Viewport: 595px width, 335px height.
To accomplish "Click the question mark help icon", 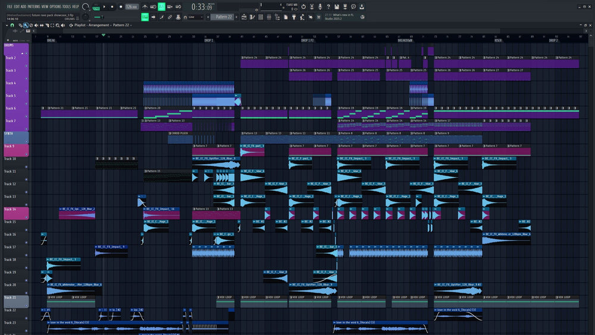I will tap(328, 7).
